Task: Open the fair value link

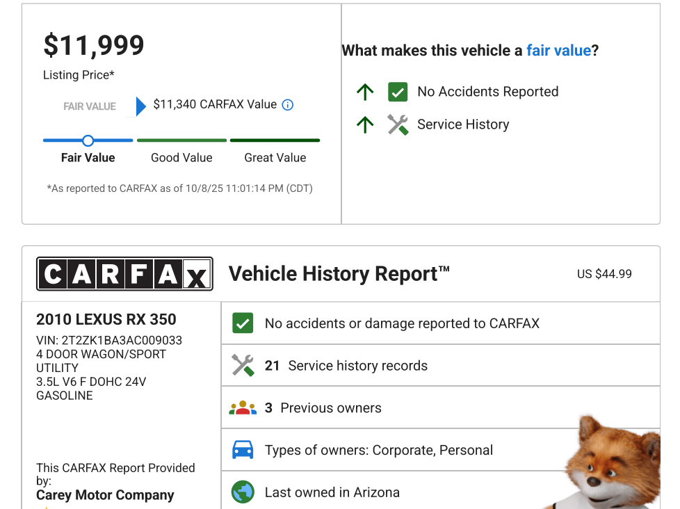Action: (x=558, y=50)
